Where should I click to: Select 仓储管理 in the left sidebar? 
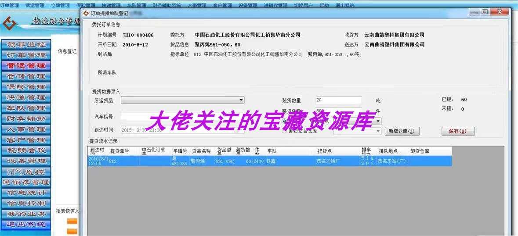point(26,76)
